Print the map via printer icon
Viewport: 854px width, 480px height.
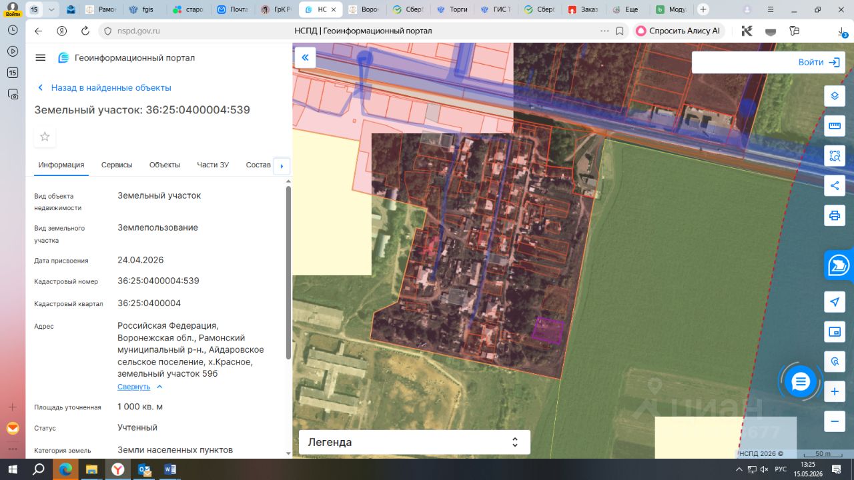point(834,215)
